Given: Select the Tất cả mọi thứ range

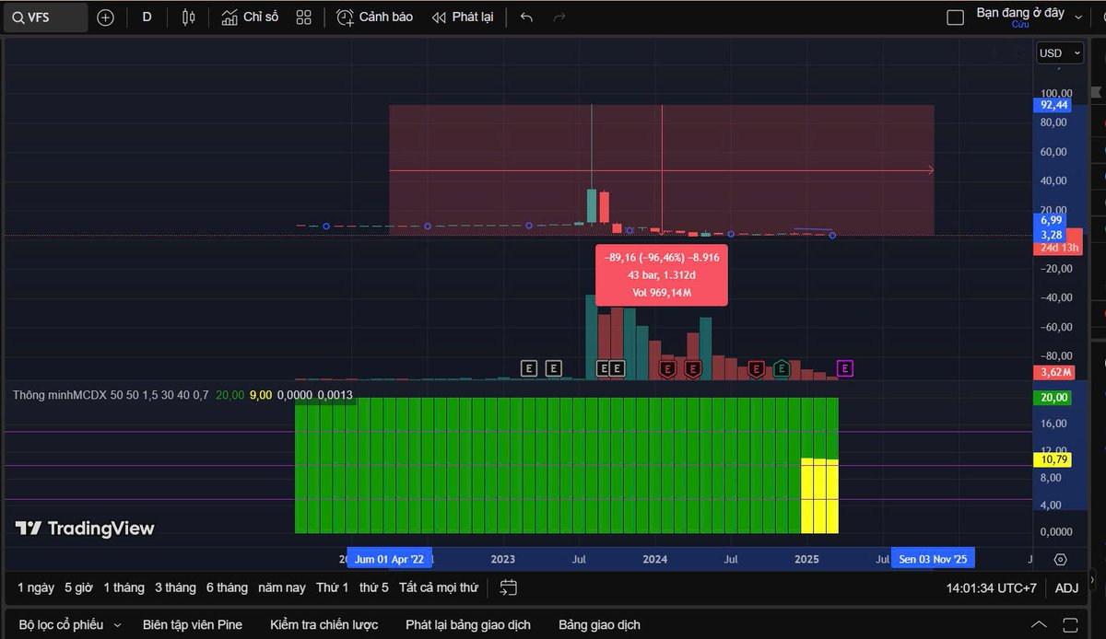Looking at the screenshot, I should pos(439,587).
